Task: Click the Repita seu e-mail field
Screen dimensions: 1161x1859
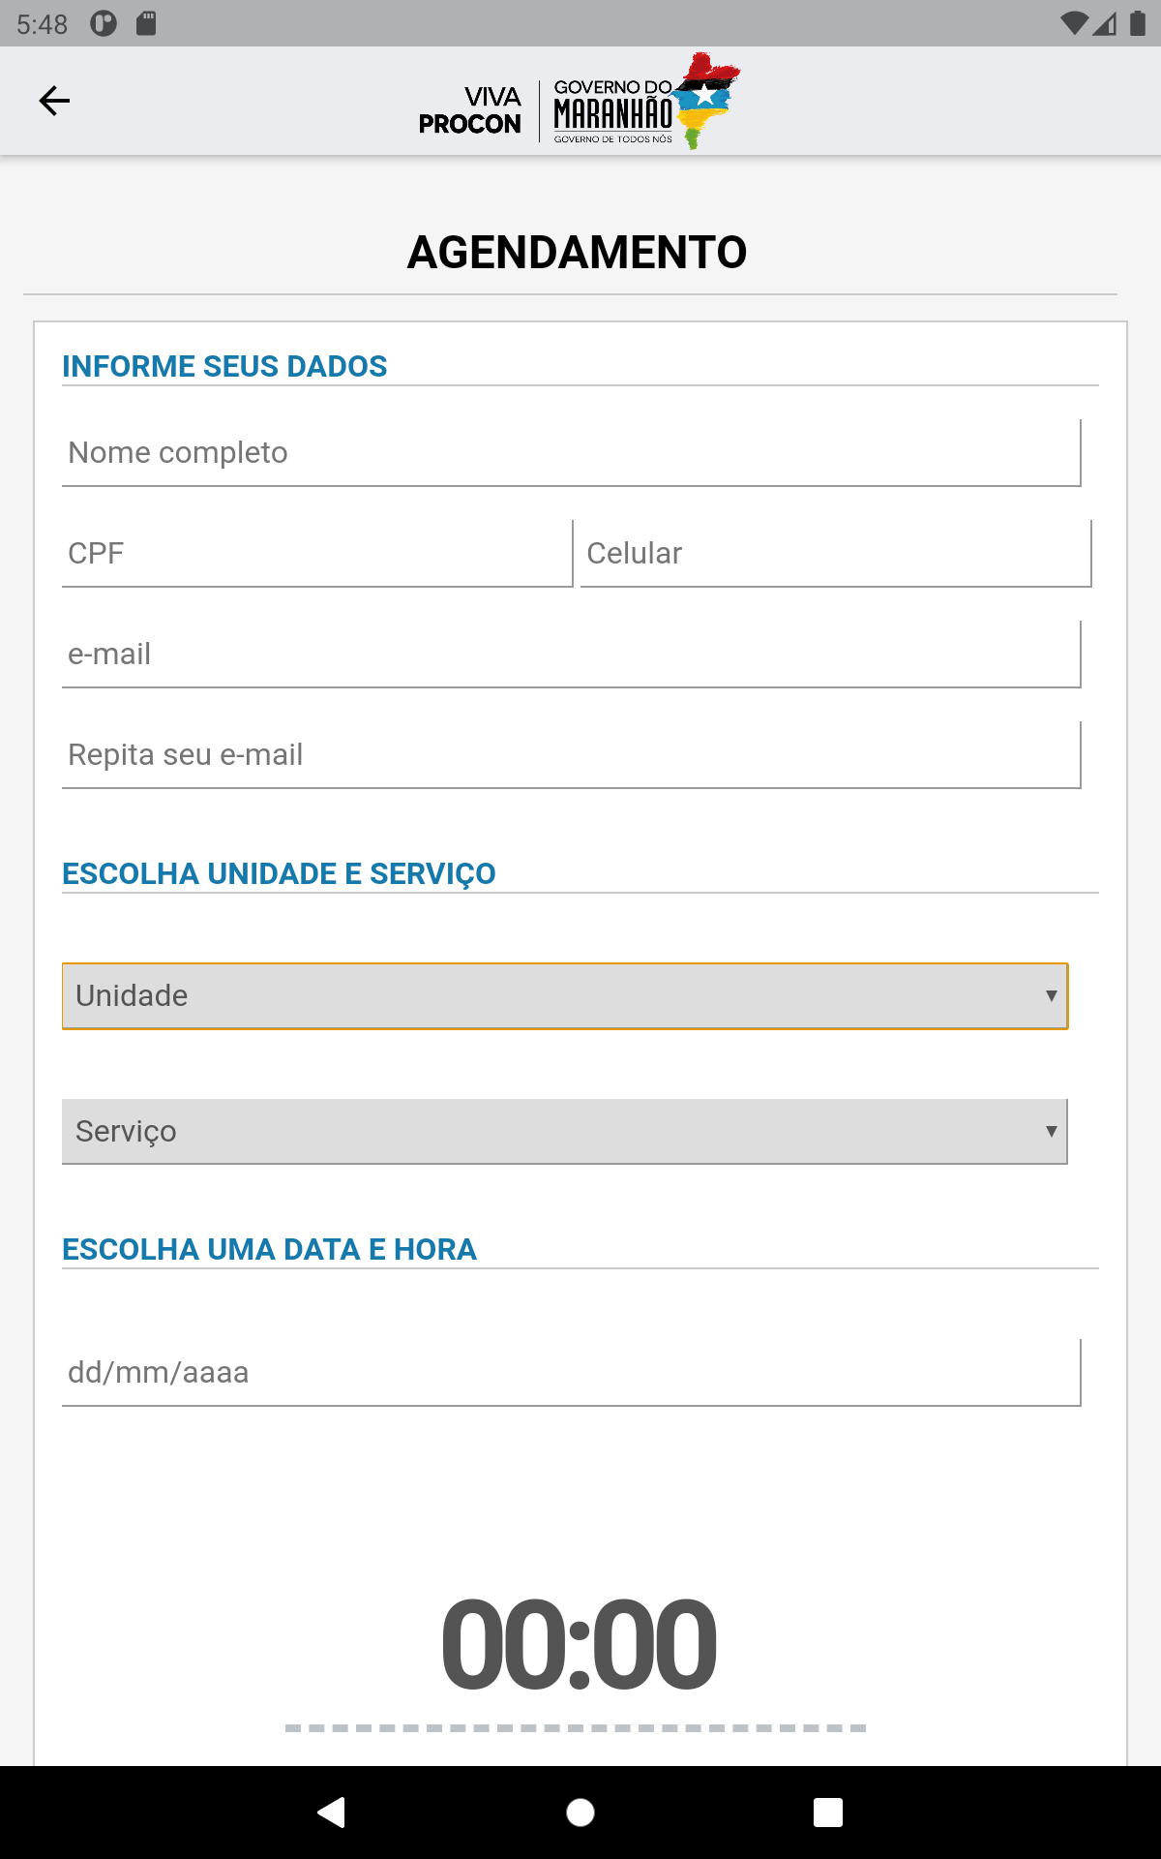Action: tap(571, 754)
